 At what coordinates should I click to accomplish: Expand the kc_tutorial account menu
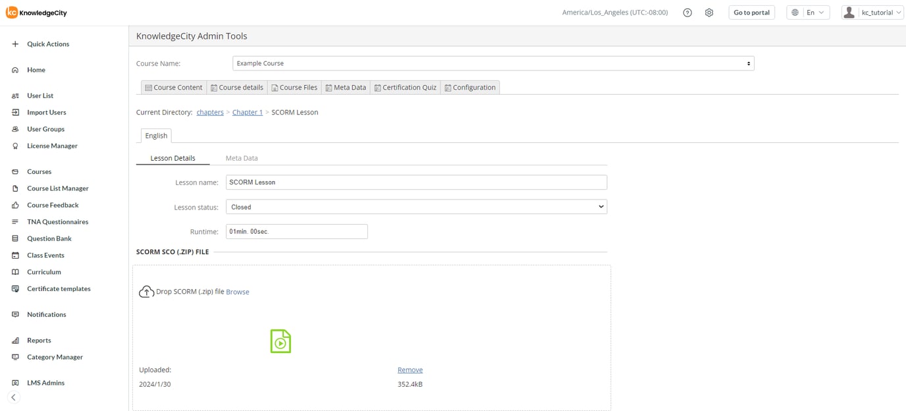[x=872, y=12]
